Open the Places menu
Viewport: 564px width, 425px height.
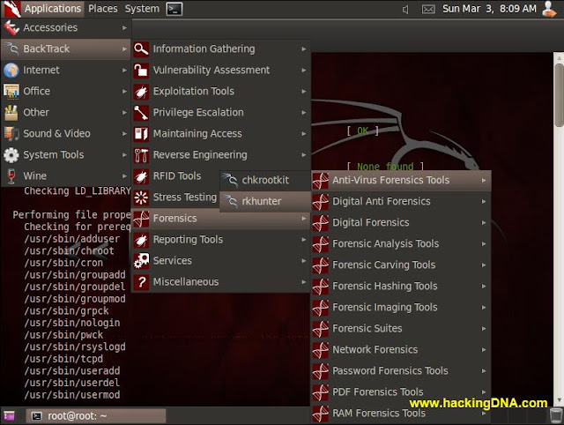tap(103, 9)
